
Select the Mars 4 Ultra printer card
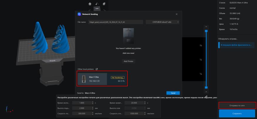pos(103,79)
